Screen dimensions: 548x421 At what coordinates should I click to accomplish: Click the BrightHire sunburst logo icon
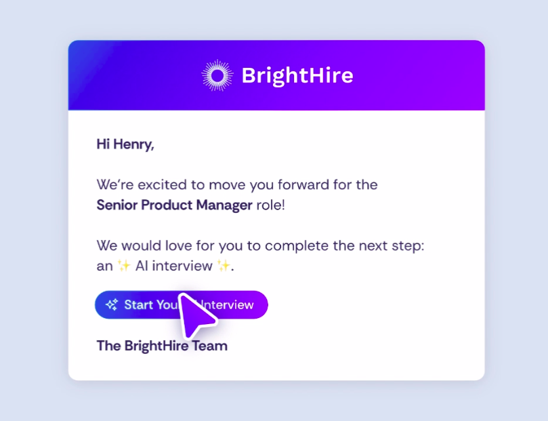(x=217, y=75)
